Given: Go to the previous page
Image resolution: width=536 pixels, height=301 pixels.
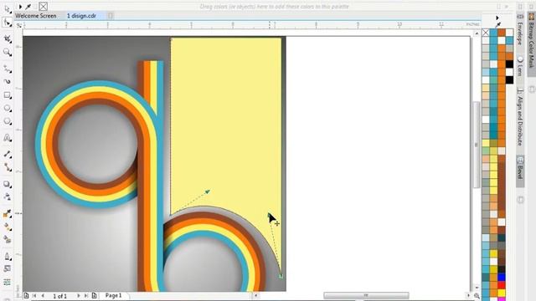Looking at the screenshot, I should [43, 295].
